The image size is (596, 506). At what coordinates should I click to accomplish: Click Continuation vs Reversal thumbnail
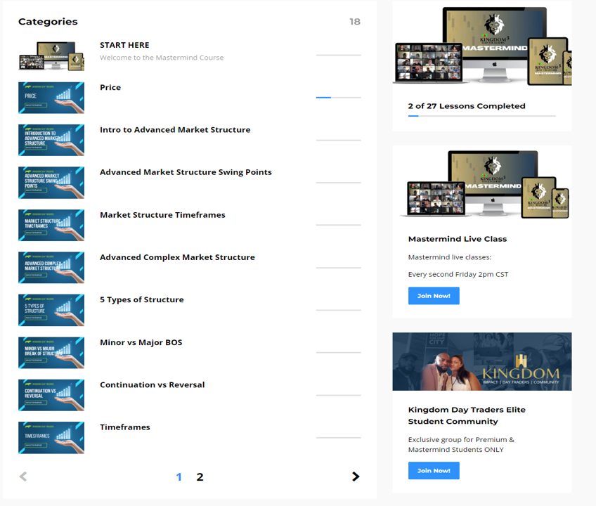coord(51,395)
